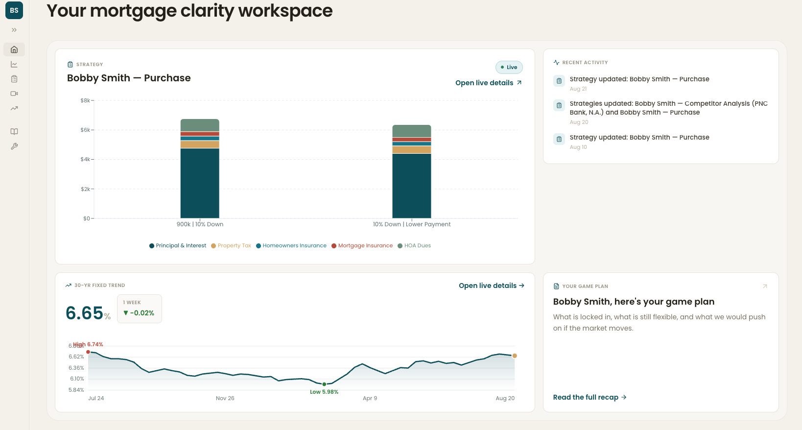Image resolution: width=802 pixels, height=430 pixels.
Task: Click the 10% Down Lower Payment bar
Action: tap(412, 171)
